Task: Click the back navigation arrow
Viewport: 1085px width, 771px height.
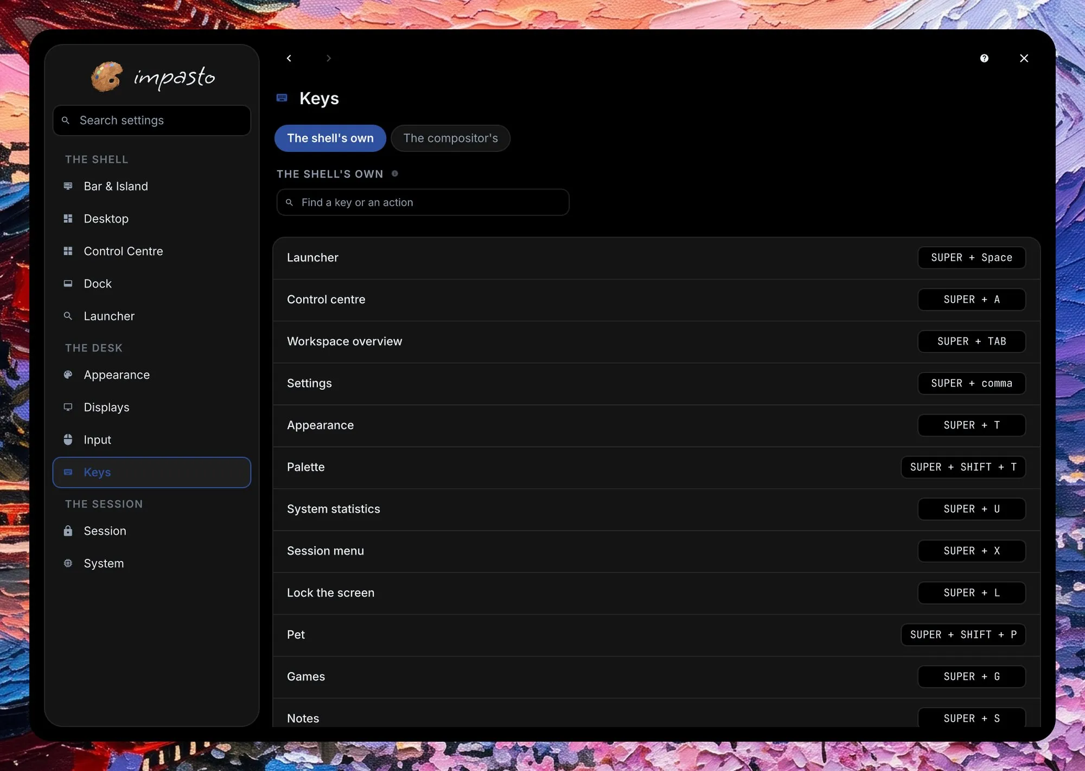Action: tap(289, 58)
